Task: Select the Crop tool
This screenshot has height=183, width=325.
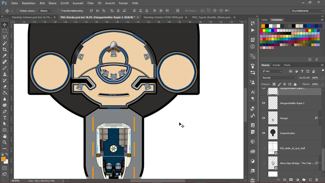Action: tap(5, 50)
